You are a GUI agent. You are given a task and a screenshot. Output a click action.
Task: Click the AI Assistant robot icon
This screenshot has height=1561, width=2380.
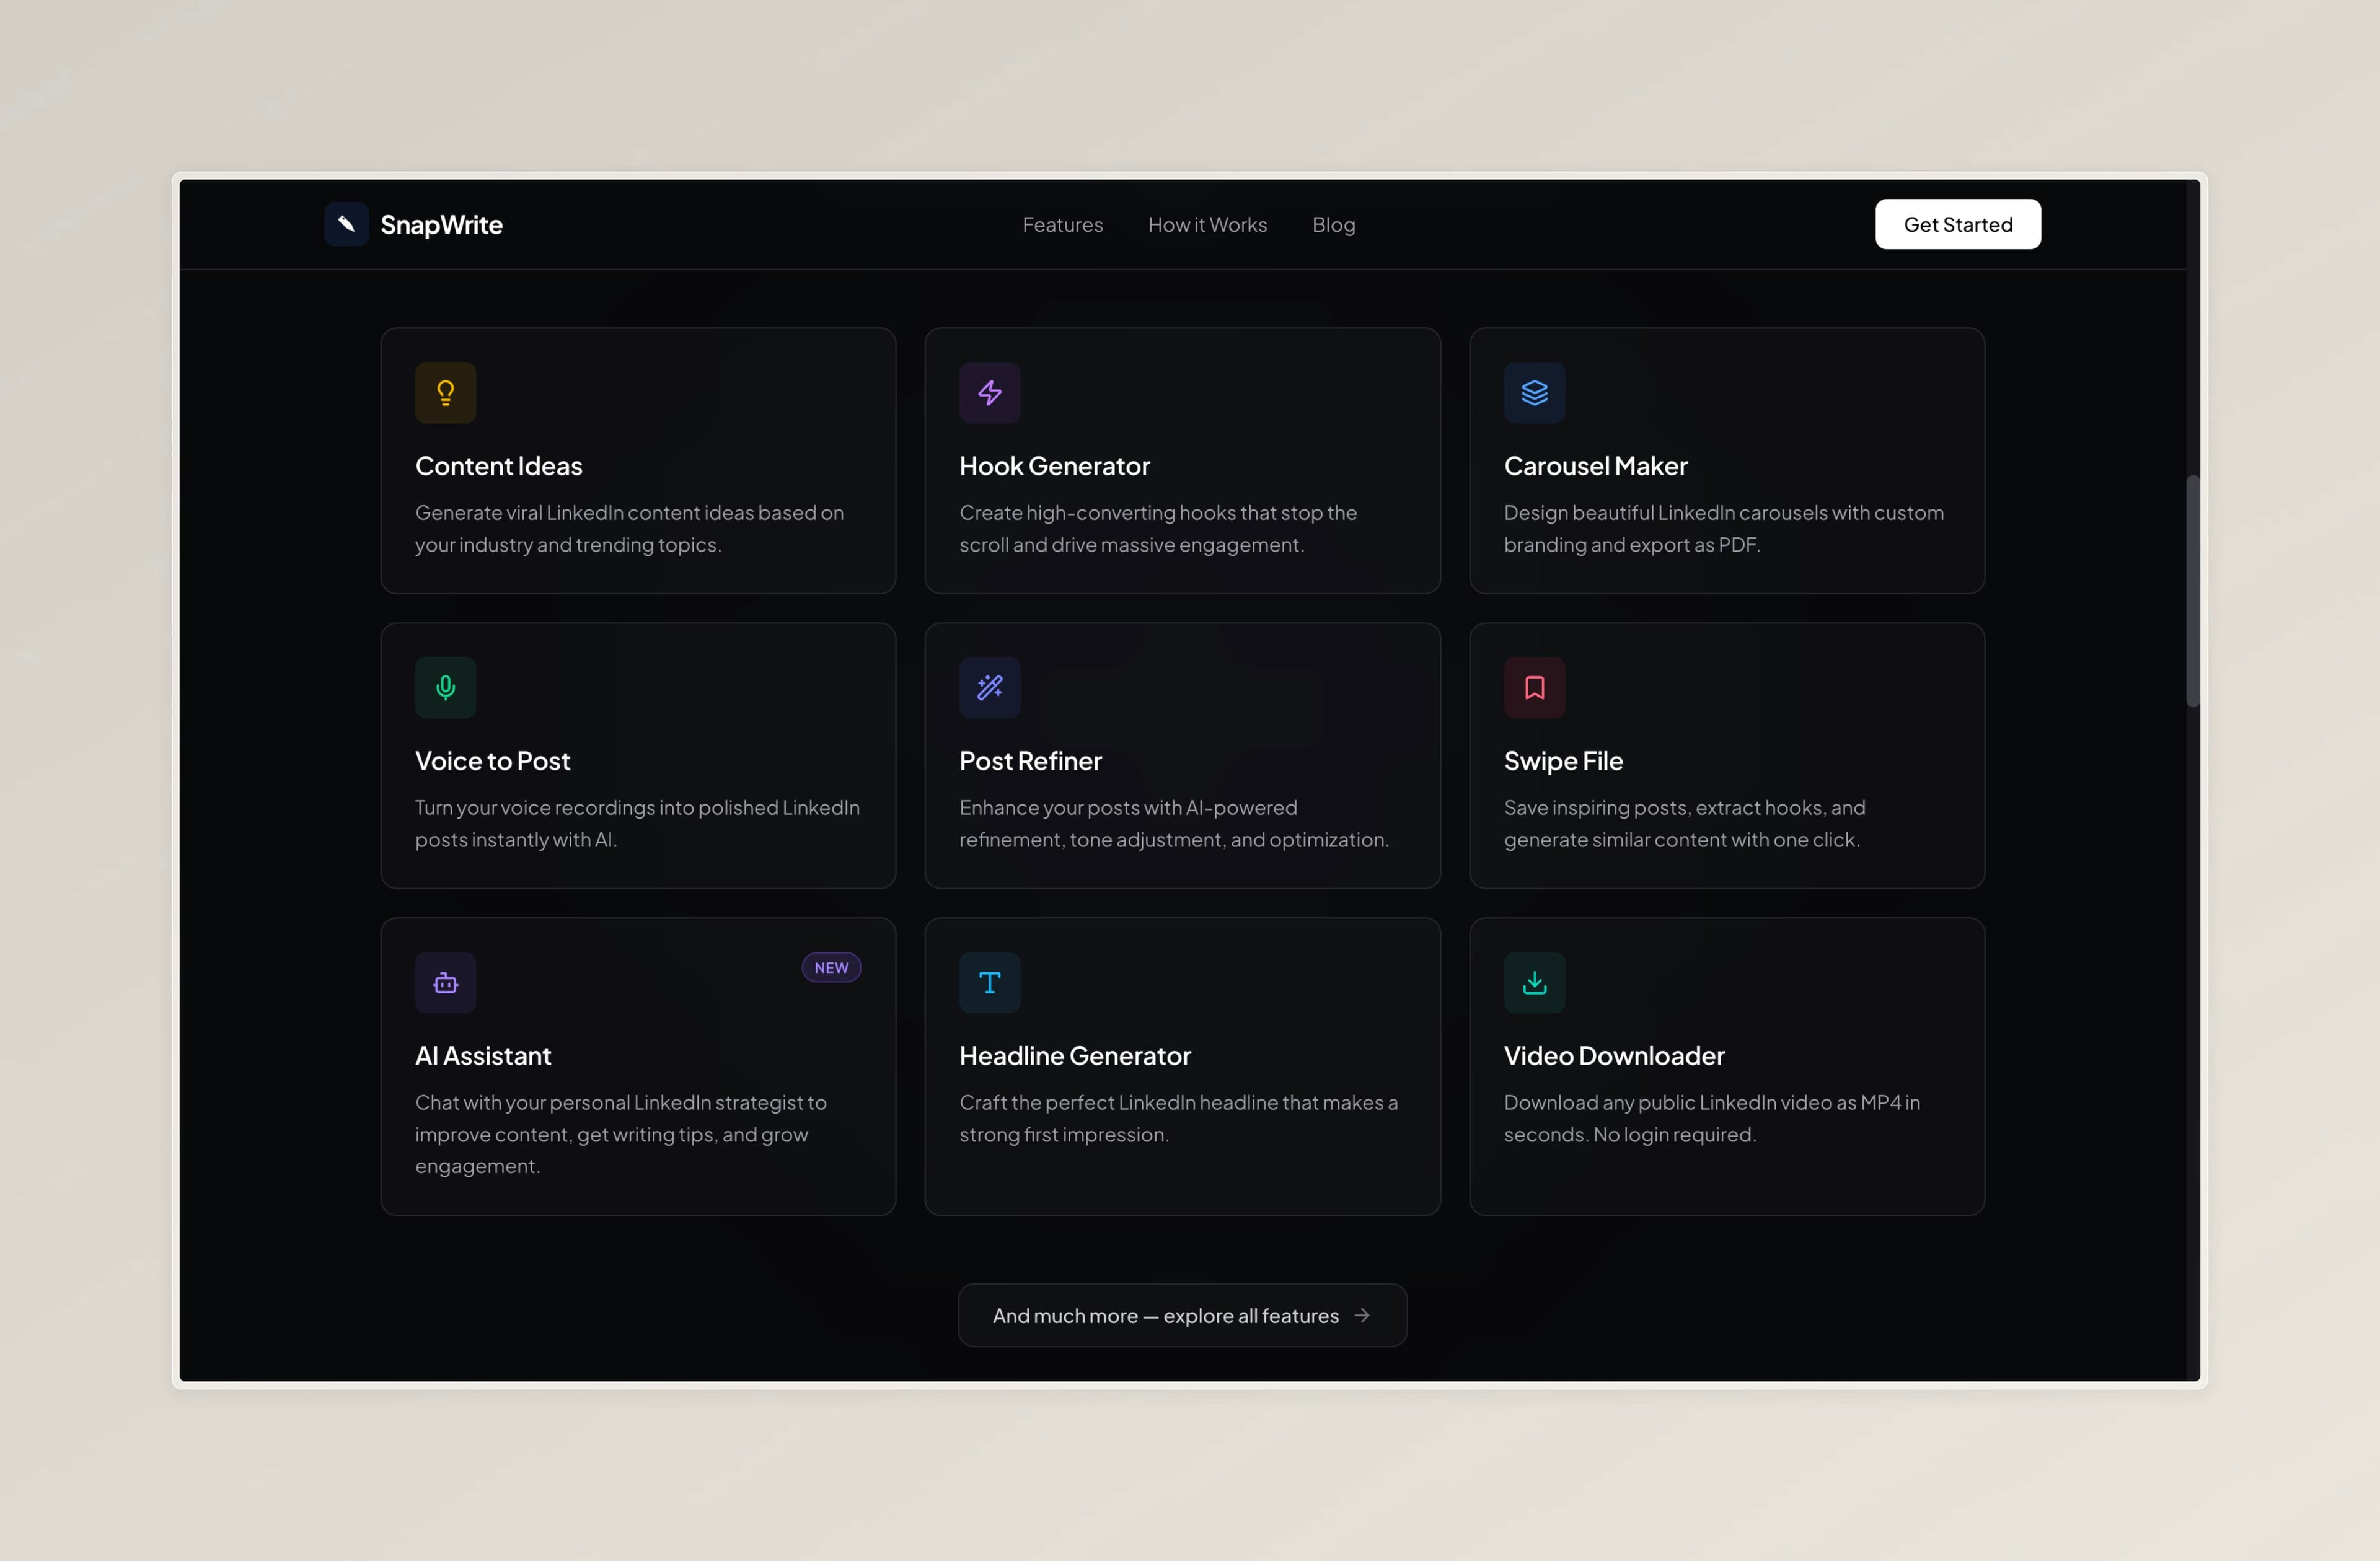445,983
